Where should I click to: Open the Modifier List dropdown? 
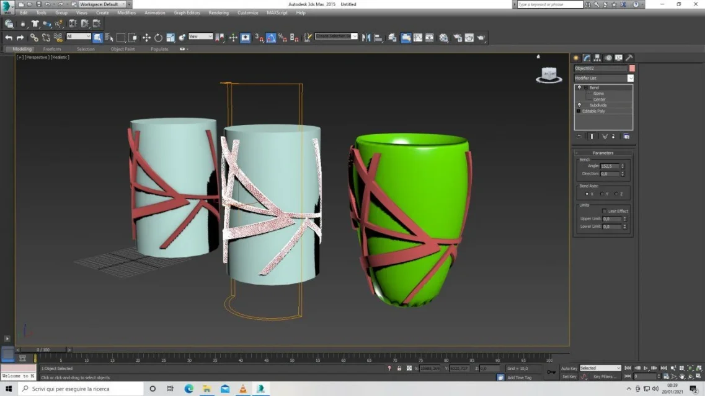click(631, 78)
